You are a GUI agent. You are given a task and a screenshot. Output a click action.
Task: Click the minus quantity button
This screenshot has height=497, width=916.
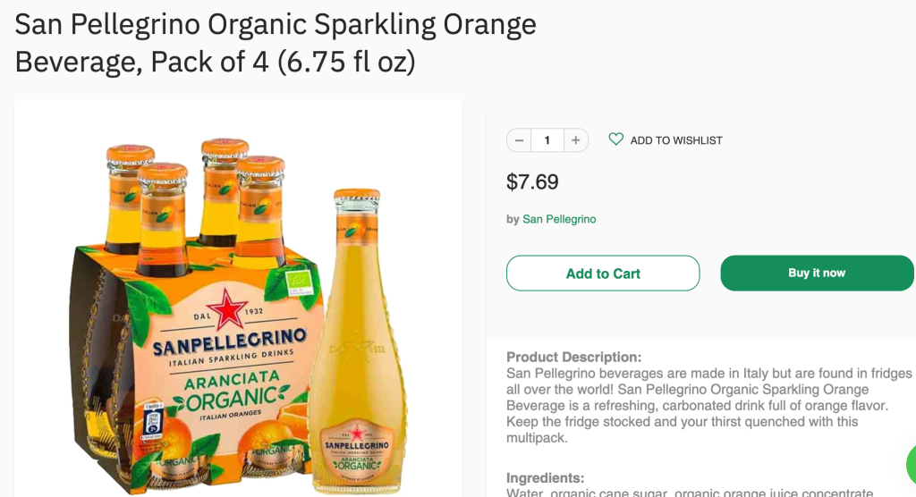tap(520, 140)
